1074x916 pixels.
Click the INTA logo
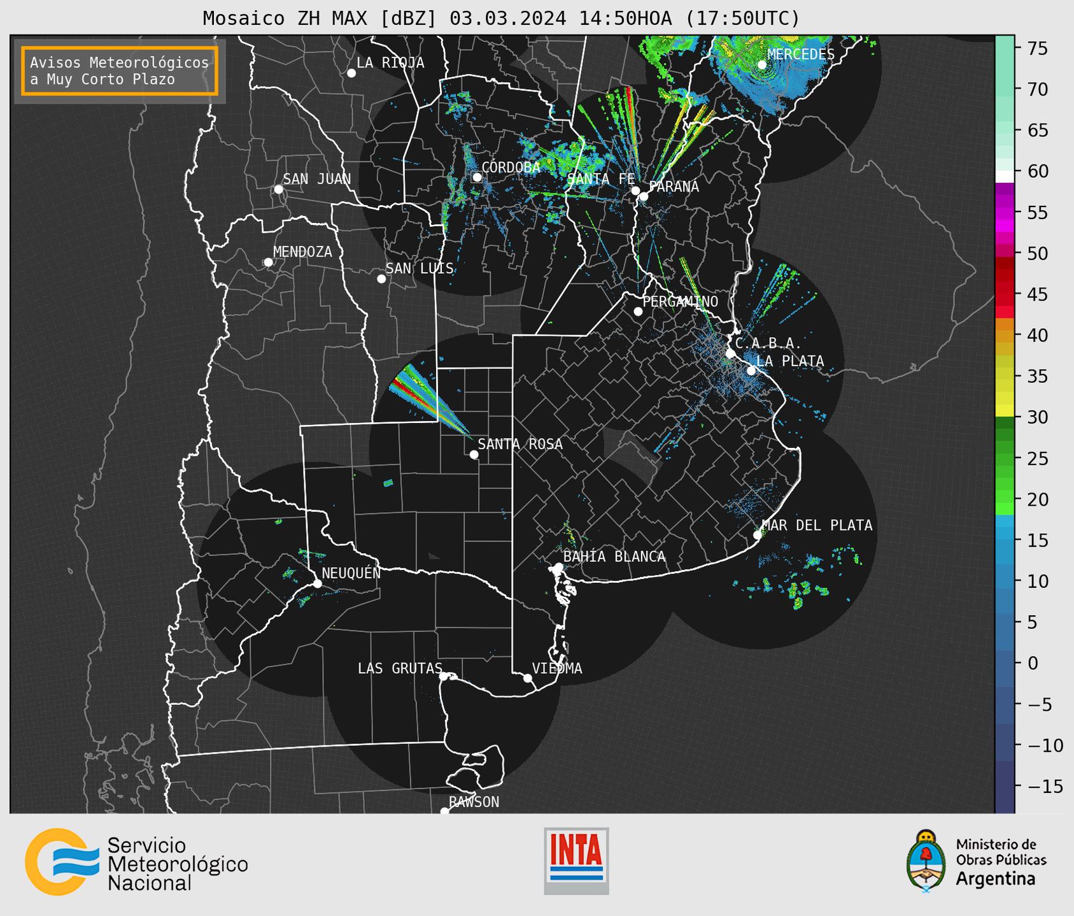(576, 861)
